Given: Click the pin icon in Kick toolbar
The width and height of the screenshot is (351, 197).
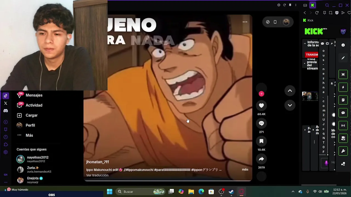Looking at the screenshot, I should coord(325,13).
